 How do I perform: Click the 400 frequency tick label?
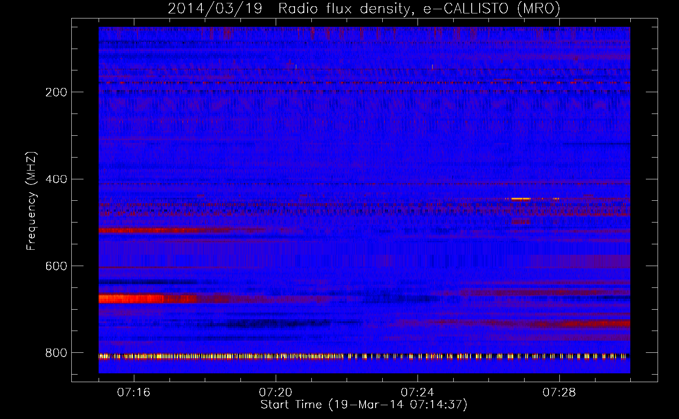(x=56, y=179)
